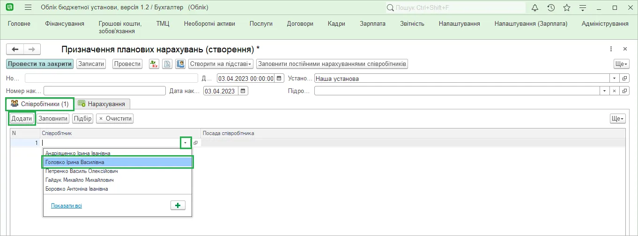Select Боровко Антоніна Іванівна from list
The image size is (638, 236).
118,189
